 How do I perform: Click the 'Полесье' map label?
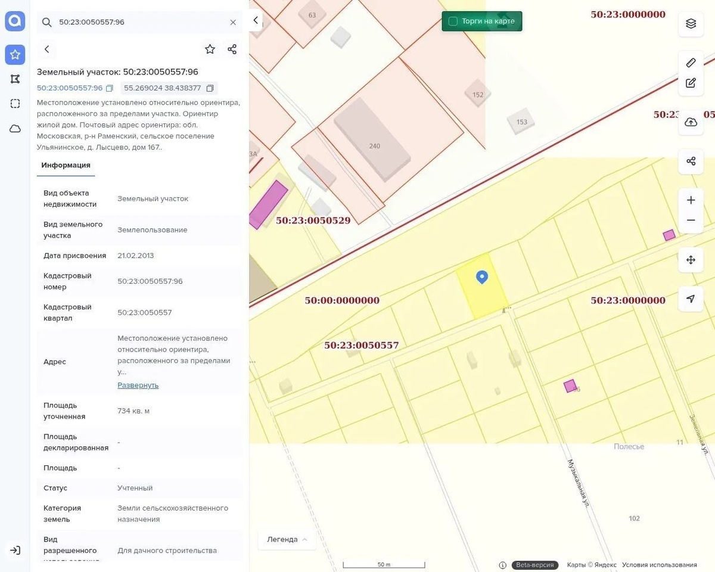click(629, 446)
